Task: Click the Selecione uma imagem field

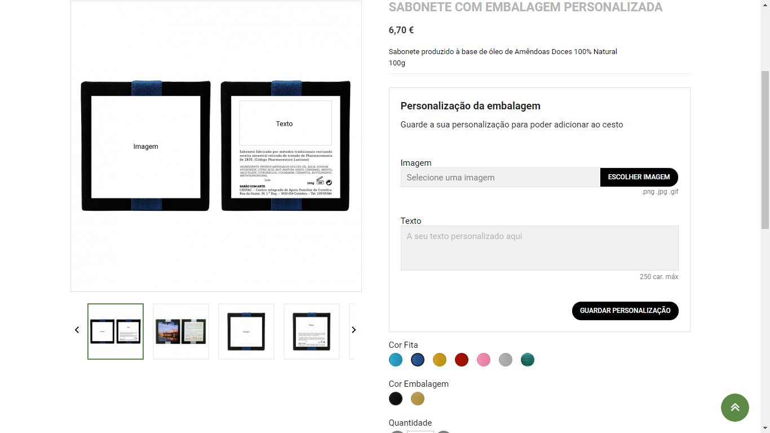Action: click(501, 177)
